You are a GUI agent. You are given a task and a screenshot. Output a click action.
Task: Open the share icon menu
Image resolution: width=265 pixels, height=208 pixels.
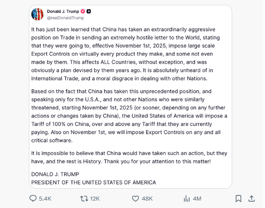(251, 198)
